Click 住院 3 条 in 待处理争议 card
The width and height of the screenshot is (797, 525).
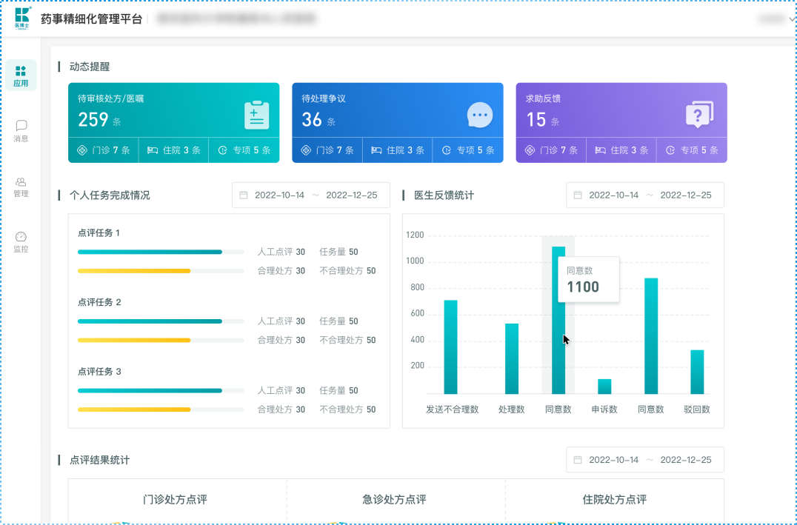(x=398, y=150)
